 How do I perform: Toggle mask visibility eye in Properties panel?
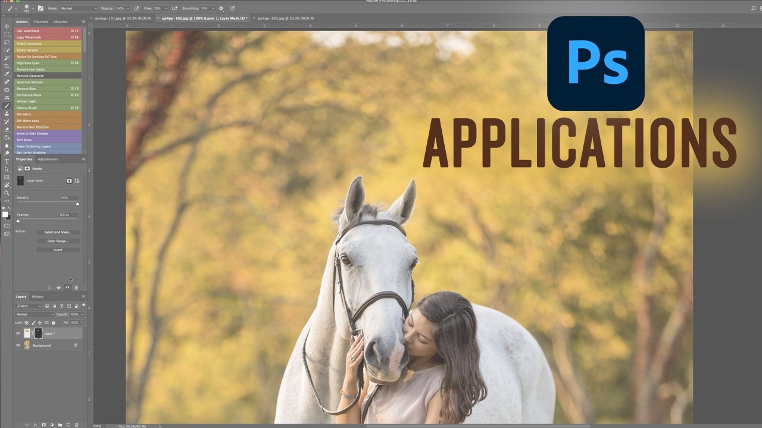(x=67, y=288)
